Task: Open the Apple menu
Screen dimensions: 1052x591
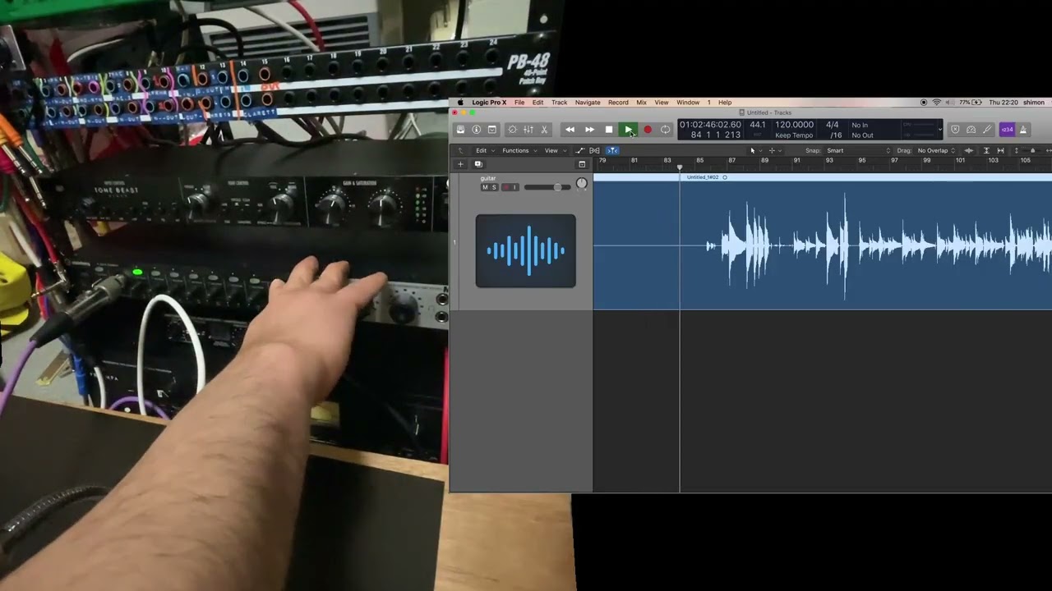Action: point(460,103)
